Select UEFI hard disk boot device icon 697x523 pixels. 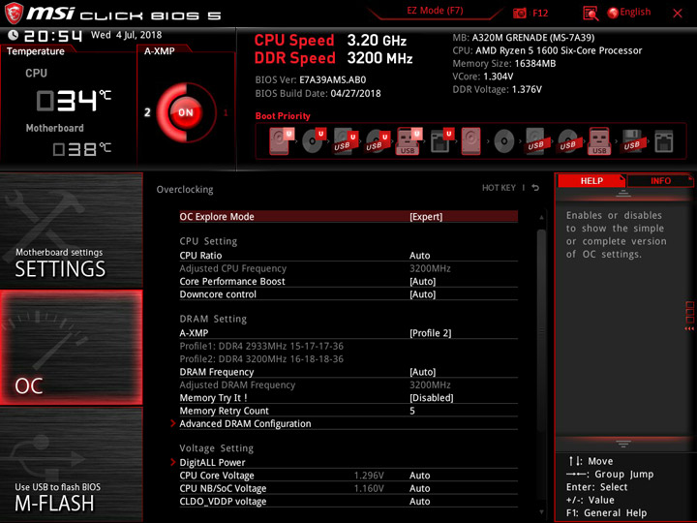pos(282,141)
